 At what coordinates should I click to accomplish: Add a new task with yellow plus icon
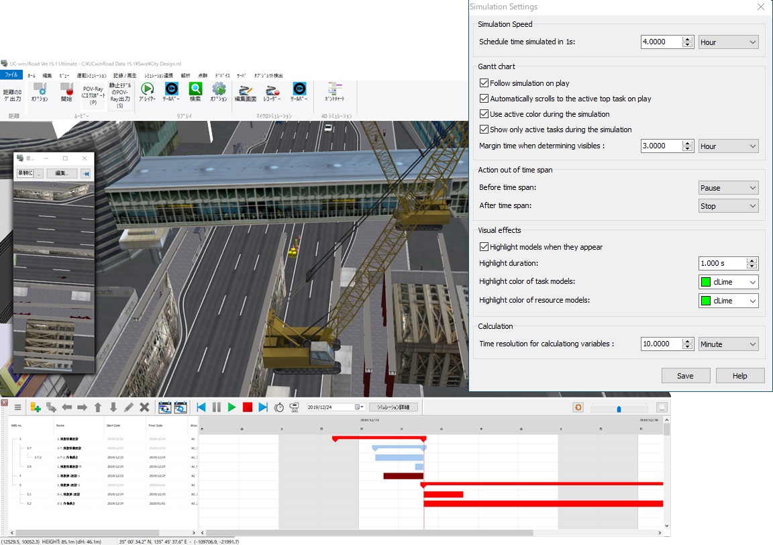(35, 407)
